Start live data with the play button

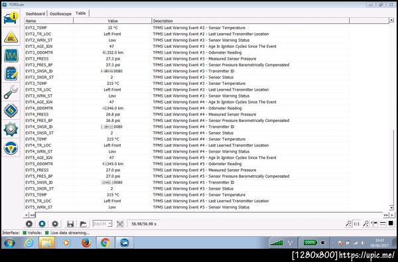(x=29, y=224)
